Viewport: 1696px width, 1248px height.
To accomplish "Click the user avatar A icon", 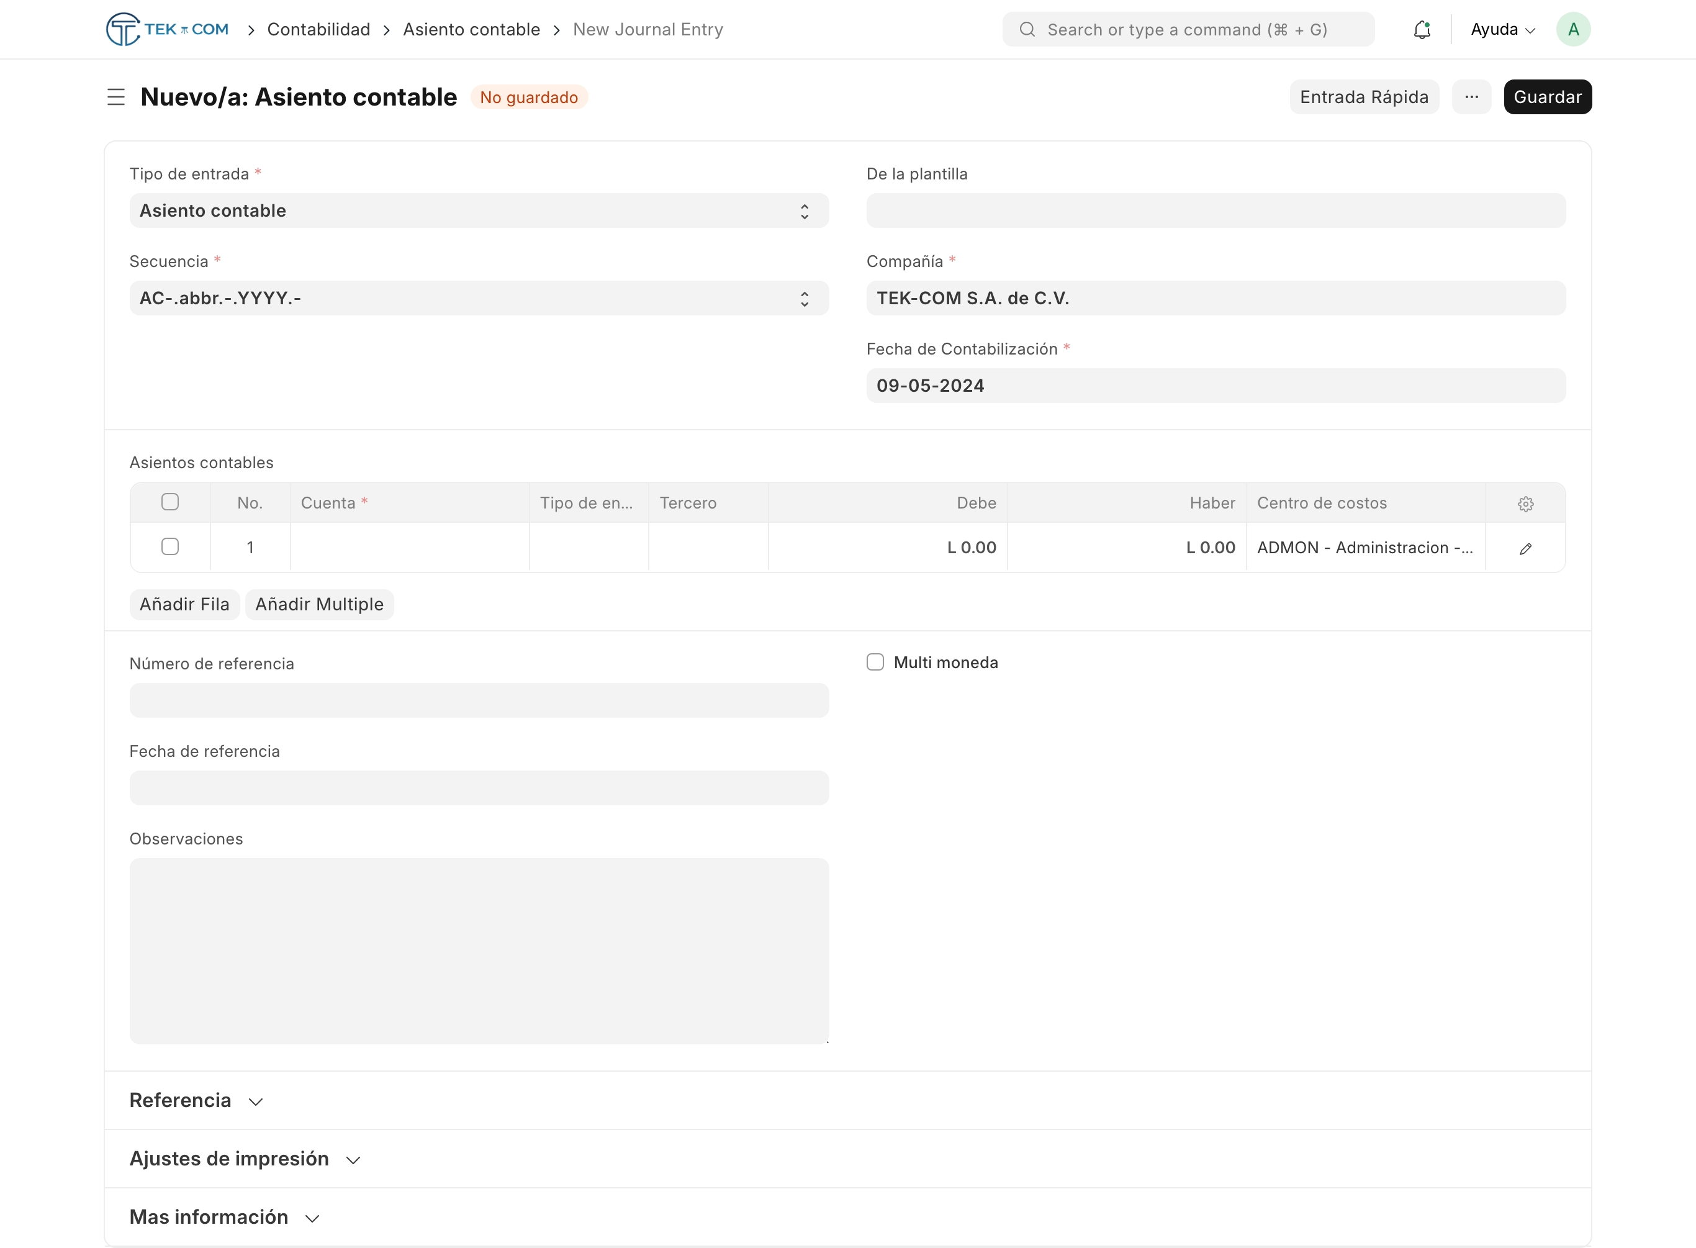I will click(1573, 29).
